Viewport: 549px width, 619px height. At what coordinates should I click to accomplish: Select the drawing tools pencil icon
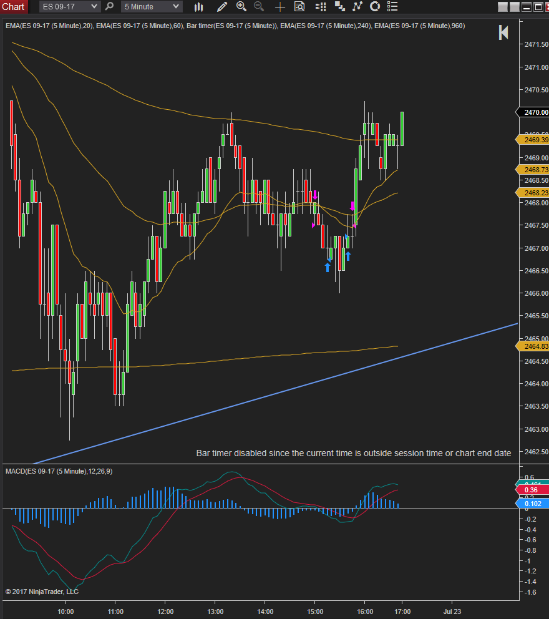pyautogui.click(x=222, y=6)
